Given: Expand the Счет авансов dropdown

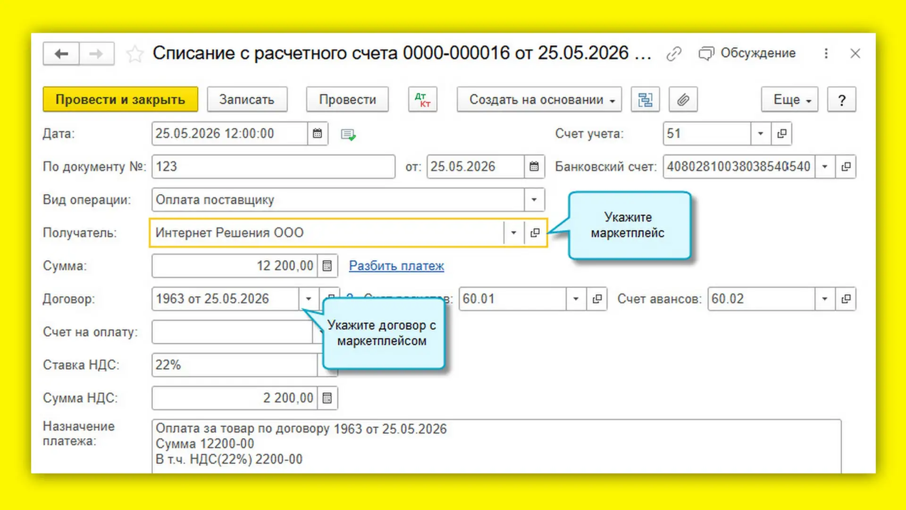Looking at the screenshot, I should (824, 299).
